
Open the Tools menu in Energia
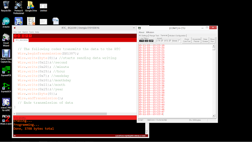[x=31, y=32]
